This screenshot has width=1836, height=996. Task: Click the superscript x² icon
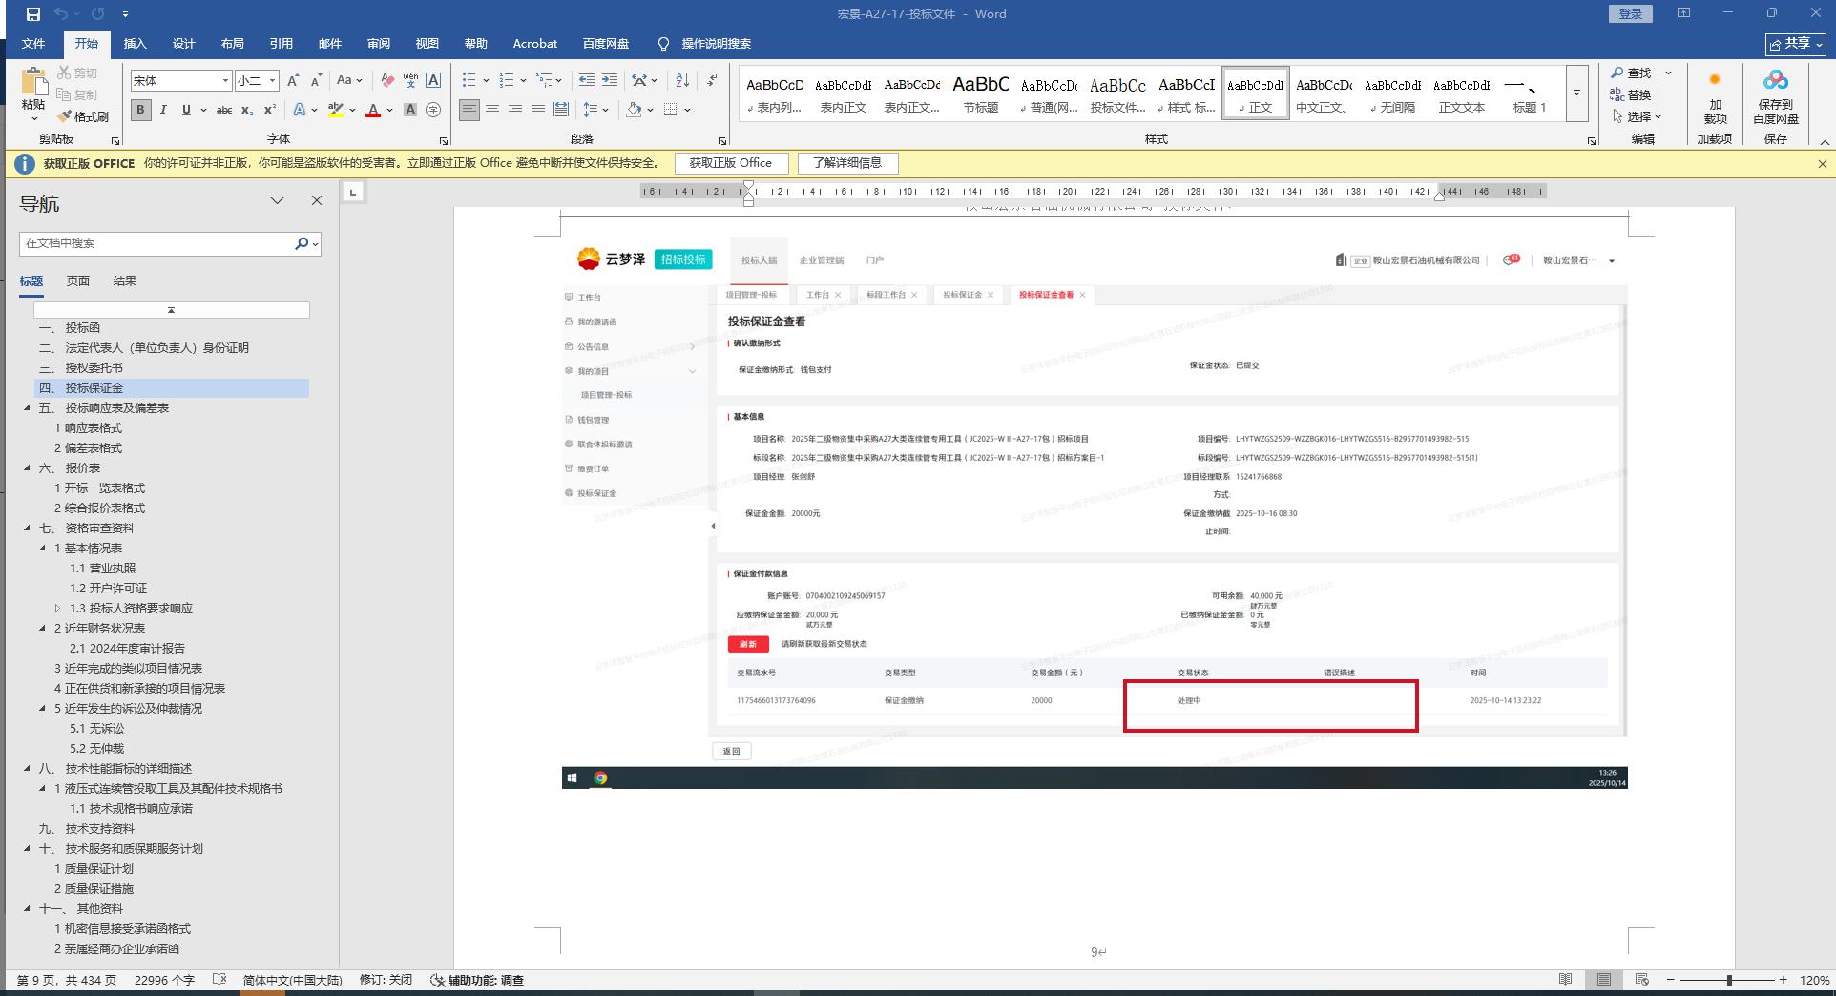pyautogui.click(x=270, y=110)
